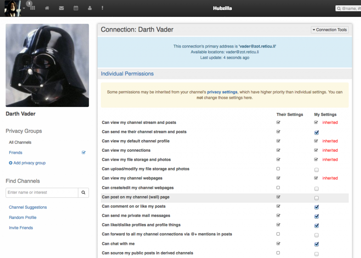The image size is (361, 258).
Task: Expand the avatar menu caret in navbar
Action: point(24,8)
